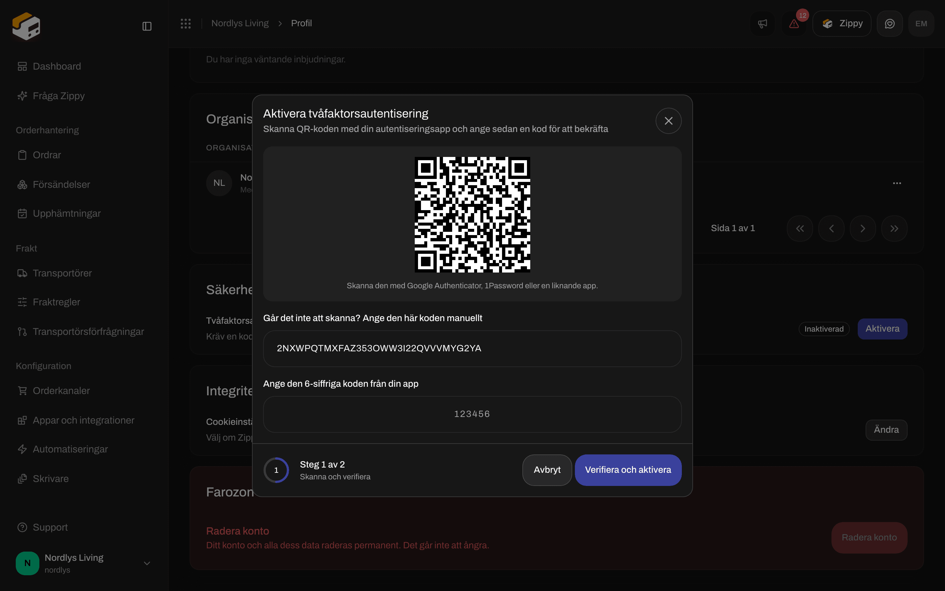Go to previous organizations page
945x591 pixels.
(831, 228)
